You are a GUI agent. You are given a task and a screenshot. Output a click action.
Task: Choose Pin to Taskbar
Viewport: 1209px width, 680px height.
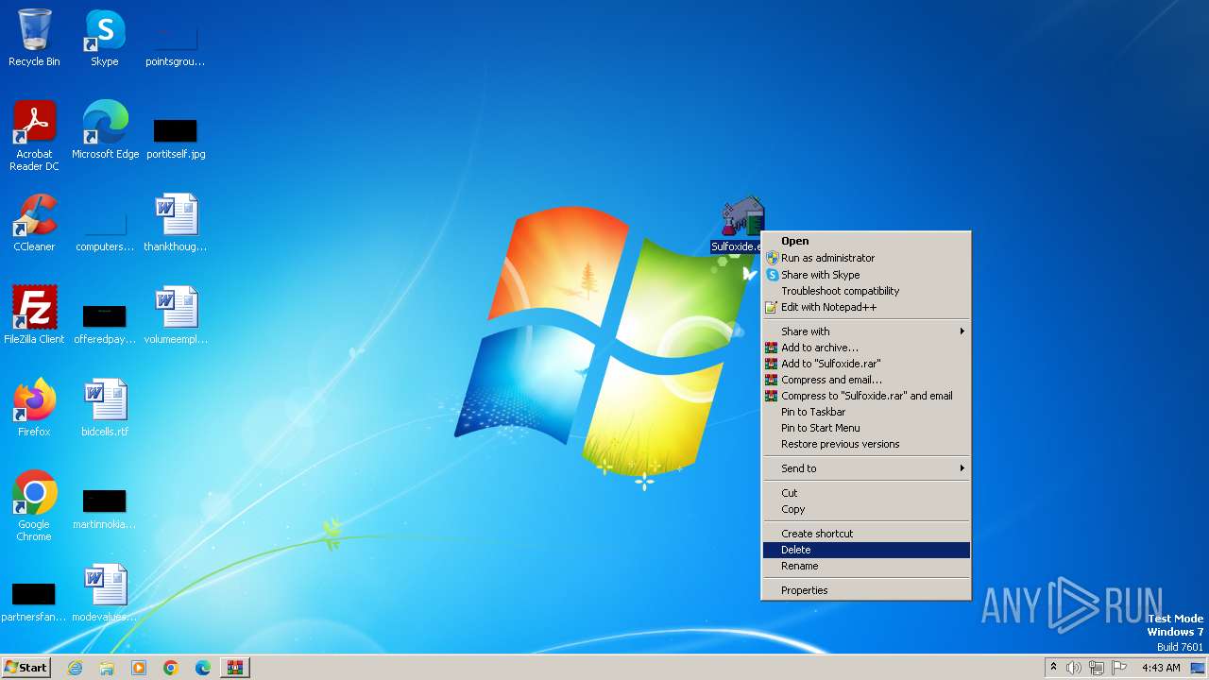click(x=866, y=412)
